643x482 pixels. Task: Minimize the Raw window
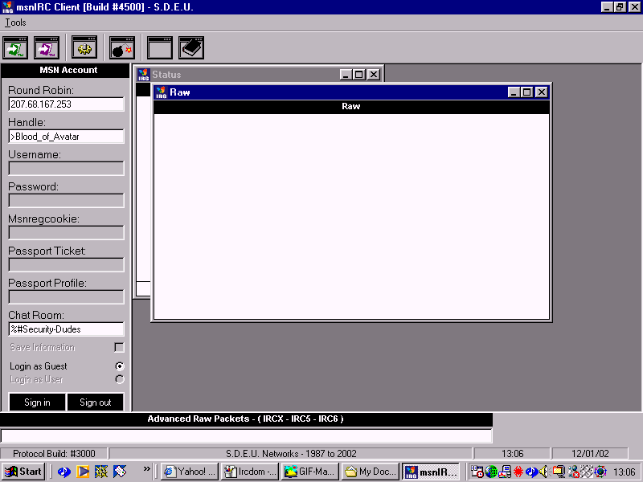(514, 92)
